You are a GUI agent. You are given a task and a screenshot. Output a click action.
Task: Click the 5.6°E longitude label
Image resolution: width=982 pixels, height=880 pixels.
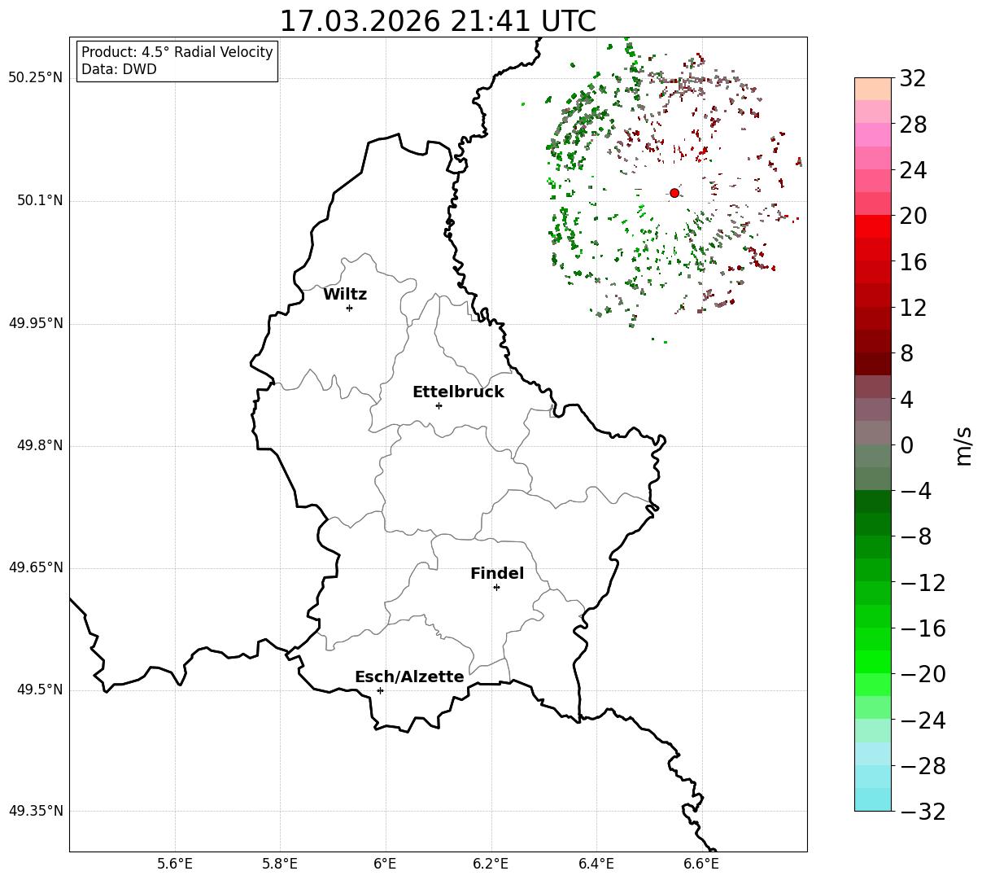coord(175,864)
